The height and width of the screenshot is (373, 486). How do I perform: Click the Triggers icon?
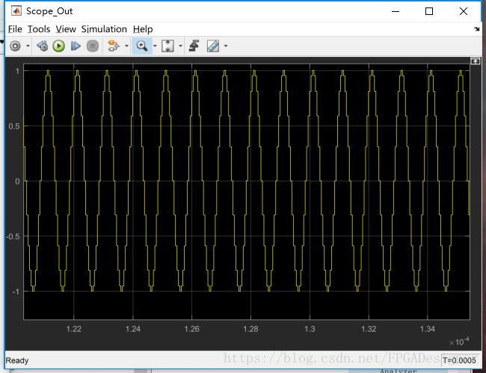click(x=194, y=46)
